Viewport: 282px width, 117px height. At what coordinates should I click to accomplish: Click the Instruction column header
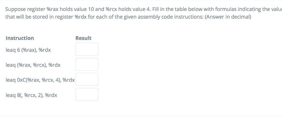[x=20, y=38]
